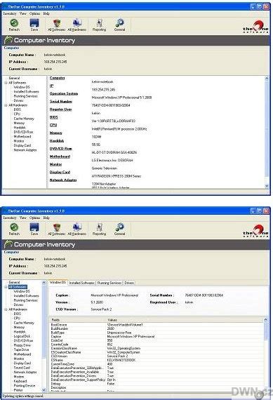Select Keyboard tree item in bottom window
The image size is (273, 400).
point(20,381)
